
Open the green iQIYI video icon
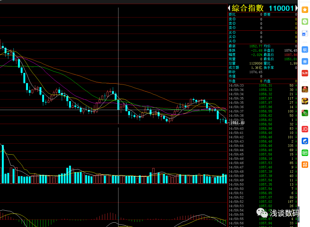click(x=305, y=153)
